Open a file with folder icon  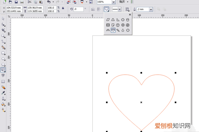click(x=10, y=2)
